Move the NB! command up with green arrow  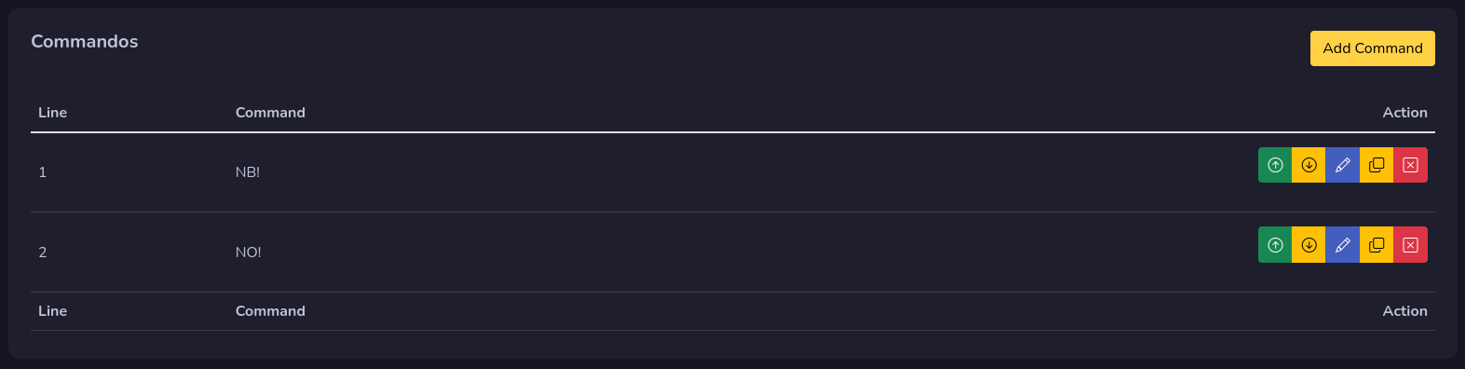(1275, 165)
